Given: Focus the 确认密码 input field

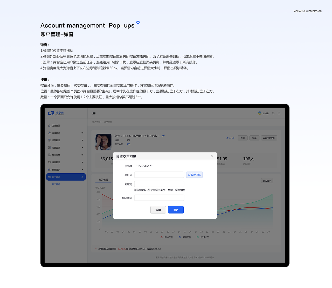Looking at the screenshot, I should (x=159, y=198).
